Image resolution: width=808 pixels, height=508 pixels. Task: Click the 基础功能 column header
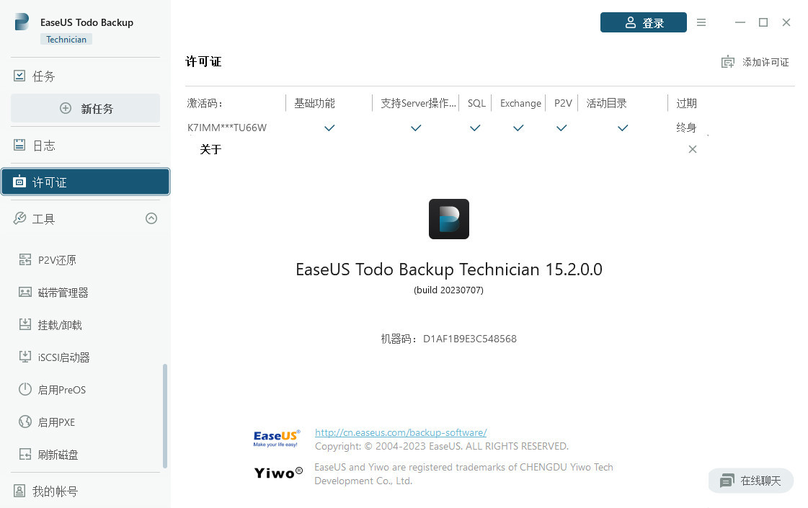point(314,103)
